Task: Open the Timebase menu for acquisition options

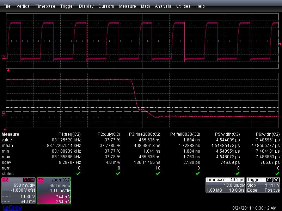Action: [45, 6]
